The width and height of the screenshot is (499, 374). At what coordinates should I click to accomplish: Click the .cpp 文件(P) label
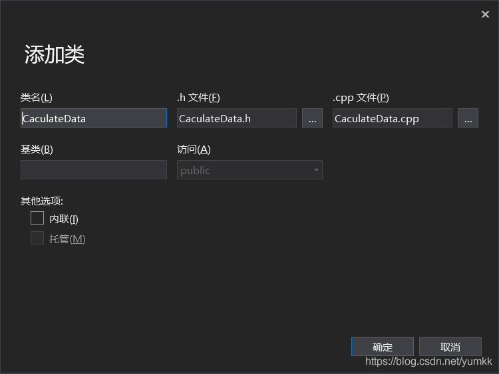pyautogui.click(x=361, y=98)
